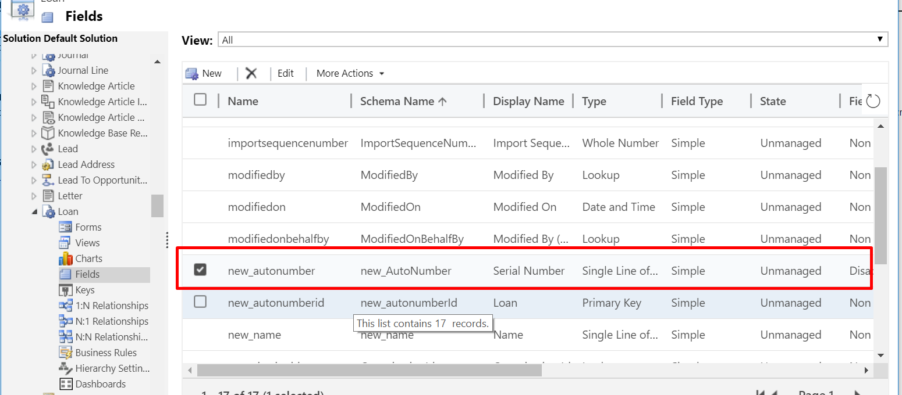Select the 1:N Relationships icon

pos(65,306)
